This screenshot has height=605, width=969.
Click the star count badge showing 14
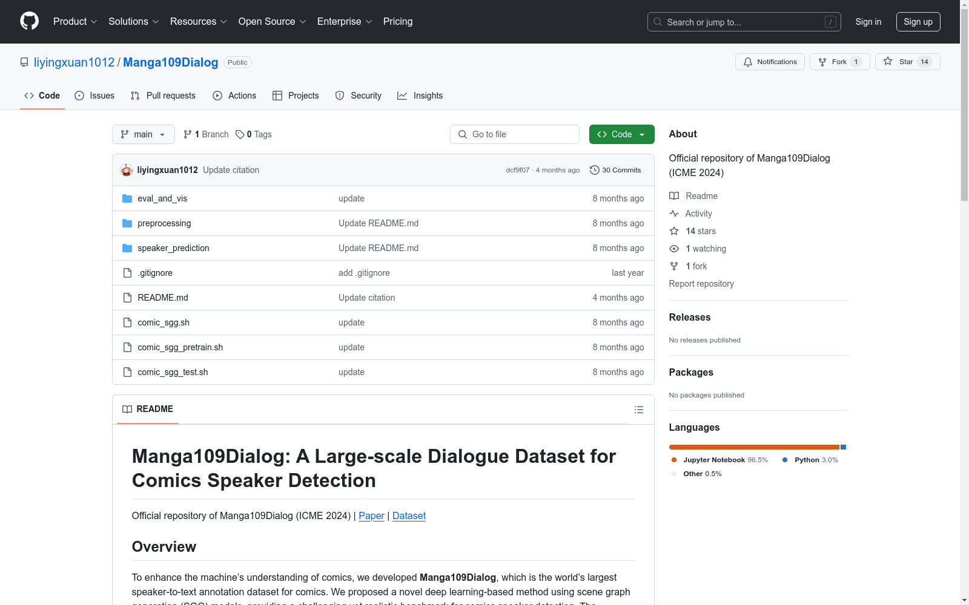coord(924,62)
